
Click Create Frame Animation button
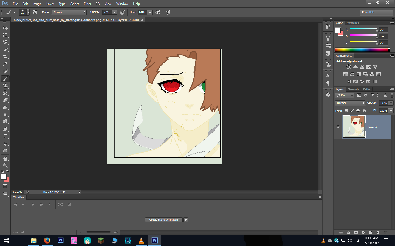[x=164, y=220]
